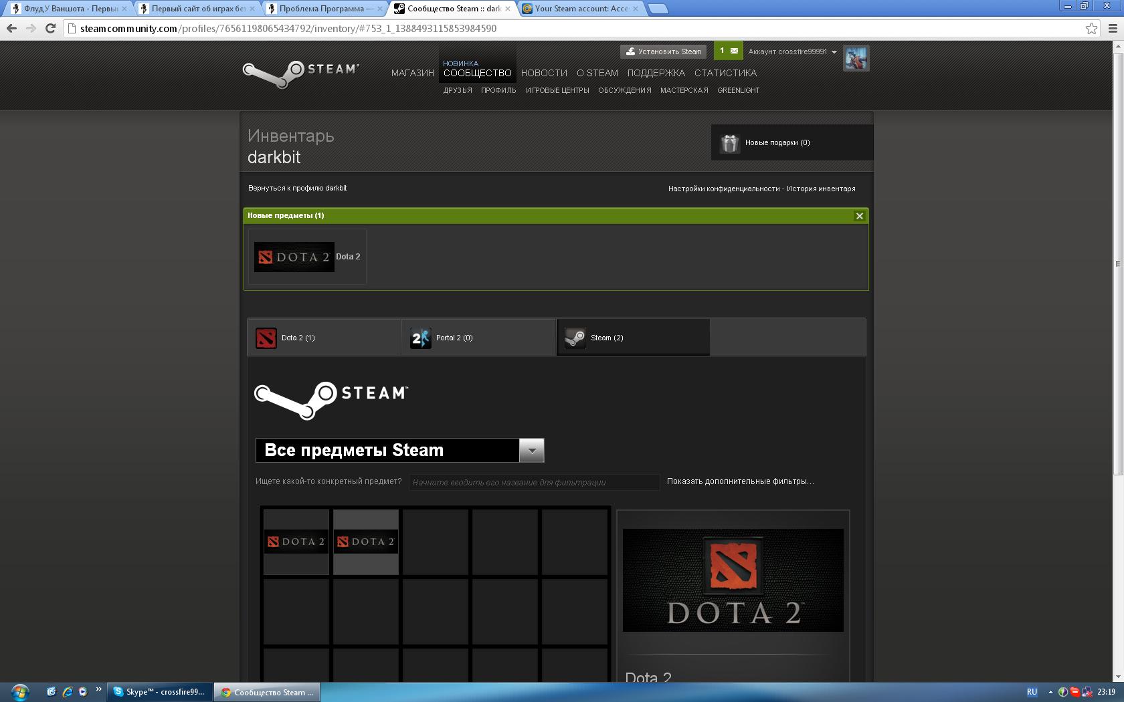This screenshot has width=1124, height=702.
Task: Click the show desktop quick launch icon
Action: [51, 692]
